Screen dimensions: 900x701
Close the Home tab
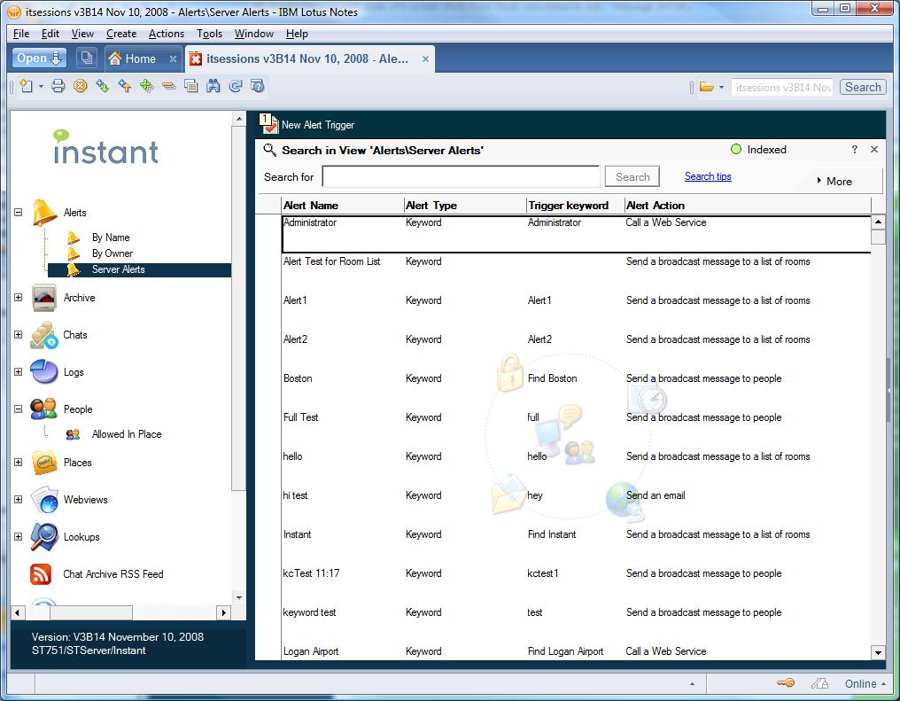point(173,58)
